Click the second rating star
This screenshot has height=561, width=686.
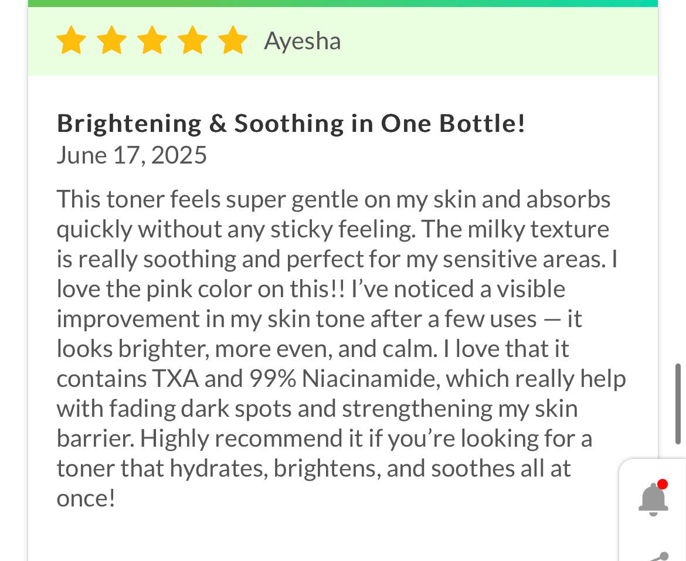tap(111, 40)
